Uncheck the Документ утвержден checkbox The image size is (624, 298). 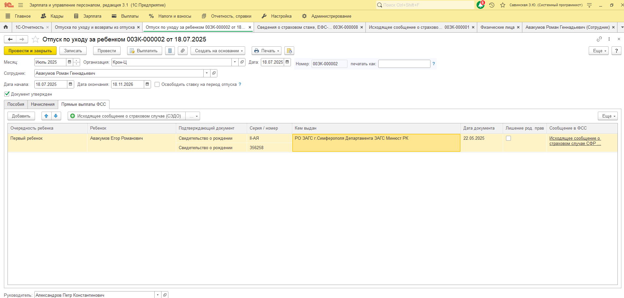[7, 94]
